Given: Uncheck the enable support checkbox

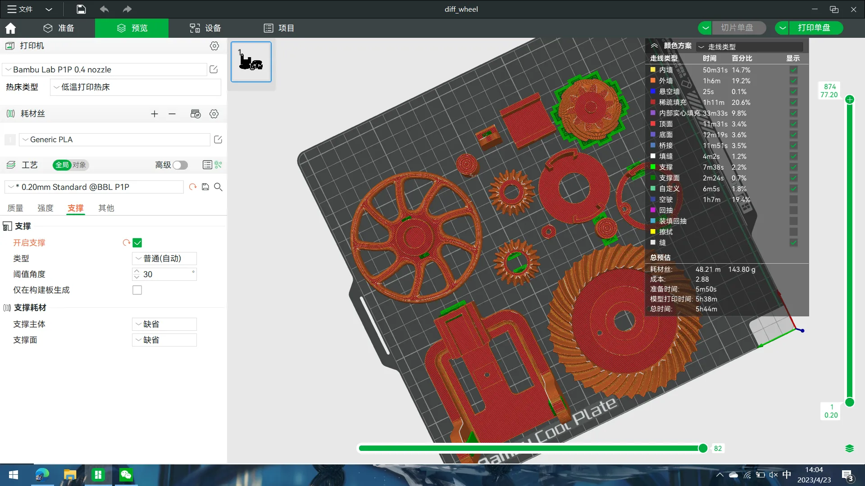Looking at the screenshot, I should point(137,243).
